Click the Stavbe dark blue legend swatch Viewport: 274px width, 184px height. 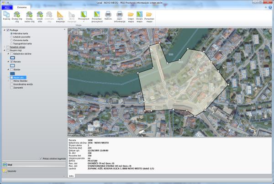tap(12, 74)
